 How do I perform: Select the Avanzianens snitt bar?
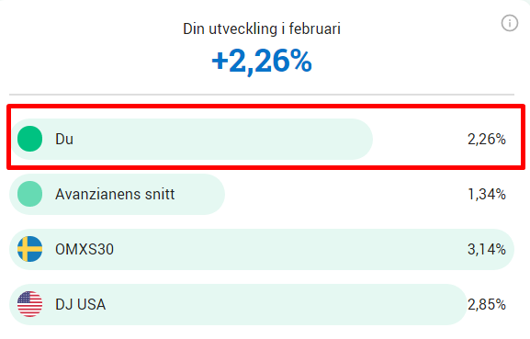117,194
